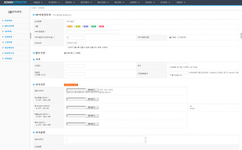The width and height of the screenshot is (242, 150).
Task: Click the 정가 list price field
Action: tap(179, 65)
